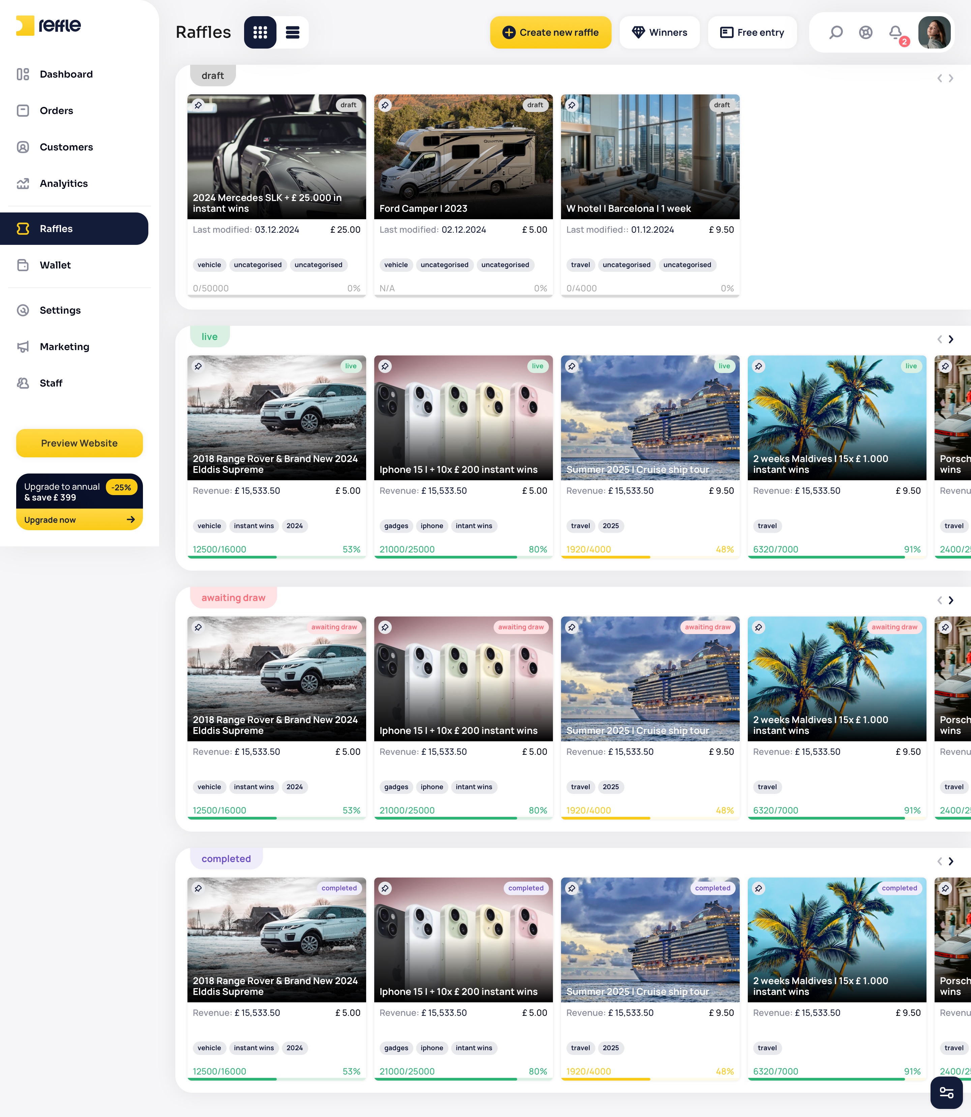Screen dimensions: 971x1117
Task: Click the -25% discount badge
Action: pyautogui.click(x=121, y=487)
